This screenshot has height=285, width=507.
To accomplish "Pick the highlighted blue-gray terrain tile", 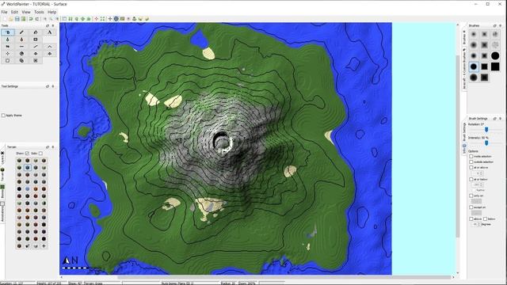I will point(28,168).
